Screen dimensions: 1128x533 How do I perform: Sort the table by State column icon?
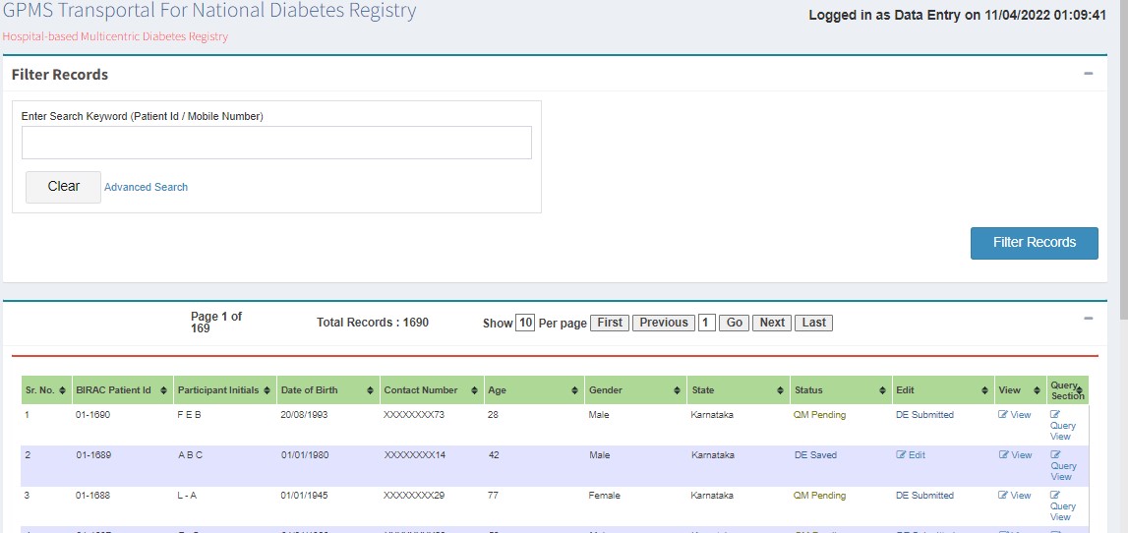(x=781, y=391)
